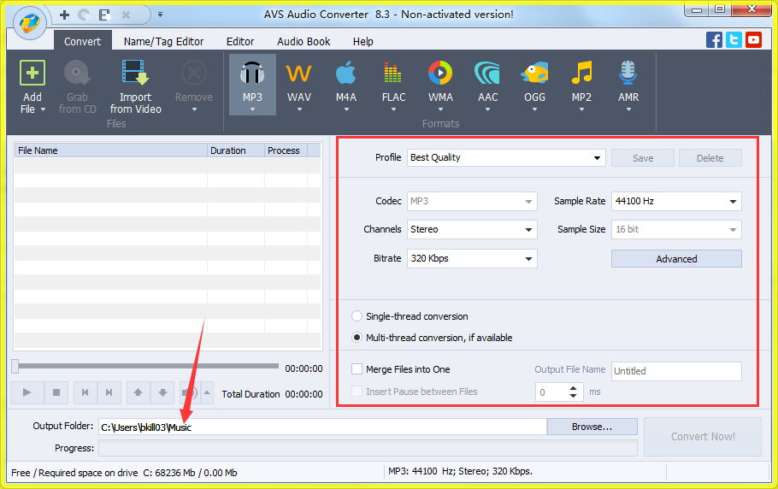
Task: Open the Customize Quick Access Toolbar arrow
Action: 160,15
